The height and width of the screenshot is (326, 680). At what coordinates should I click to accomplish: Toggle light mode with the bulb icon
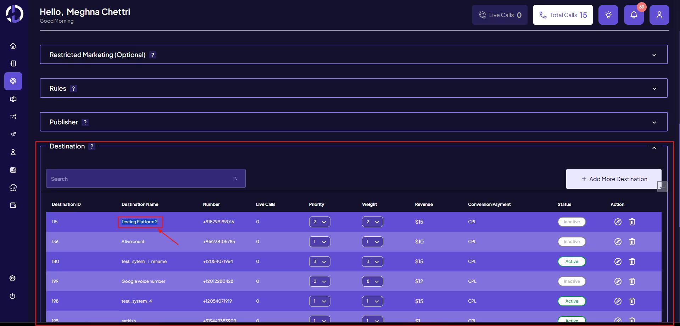[x=608, y=15]
